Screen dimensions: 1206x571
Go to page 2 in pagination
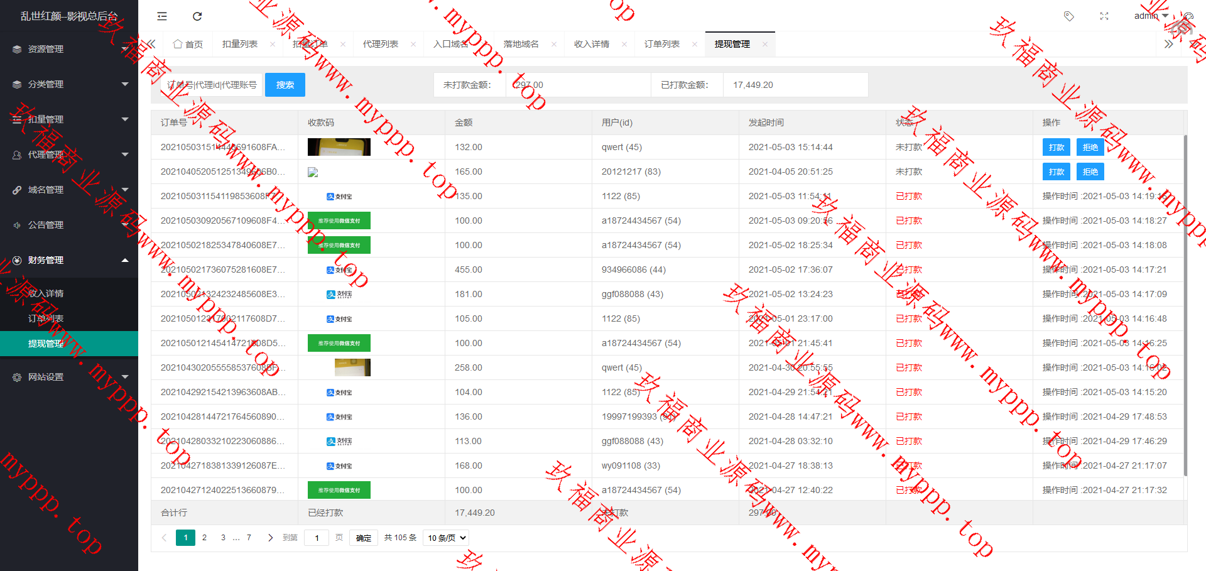pyautogui.click(x=204, y=538)
